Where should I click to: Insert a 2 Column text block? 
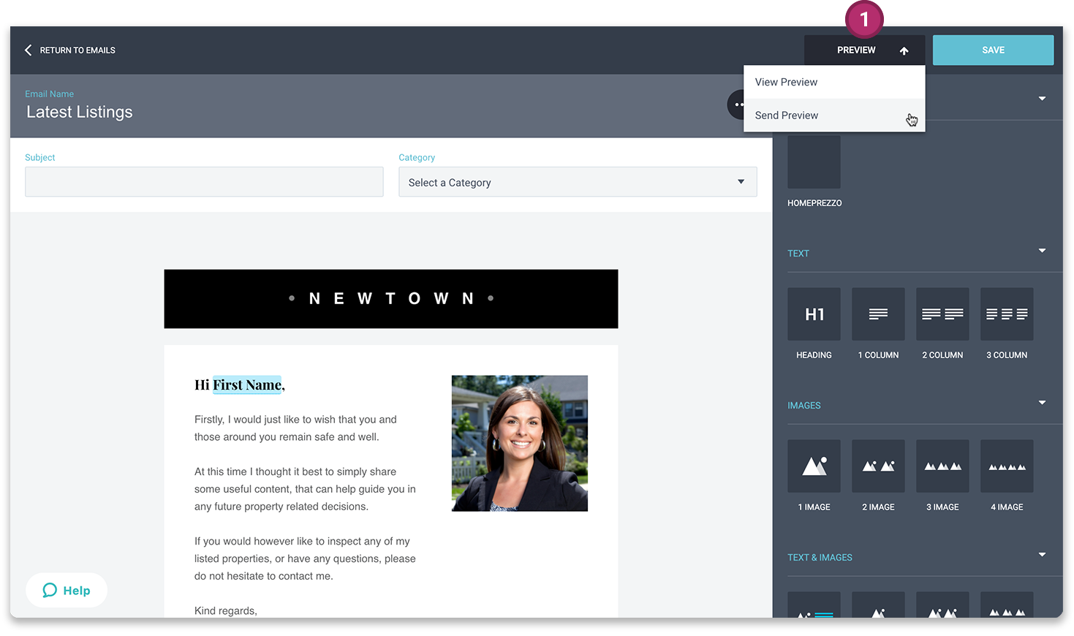coord(942,314)
